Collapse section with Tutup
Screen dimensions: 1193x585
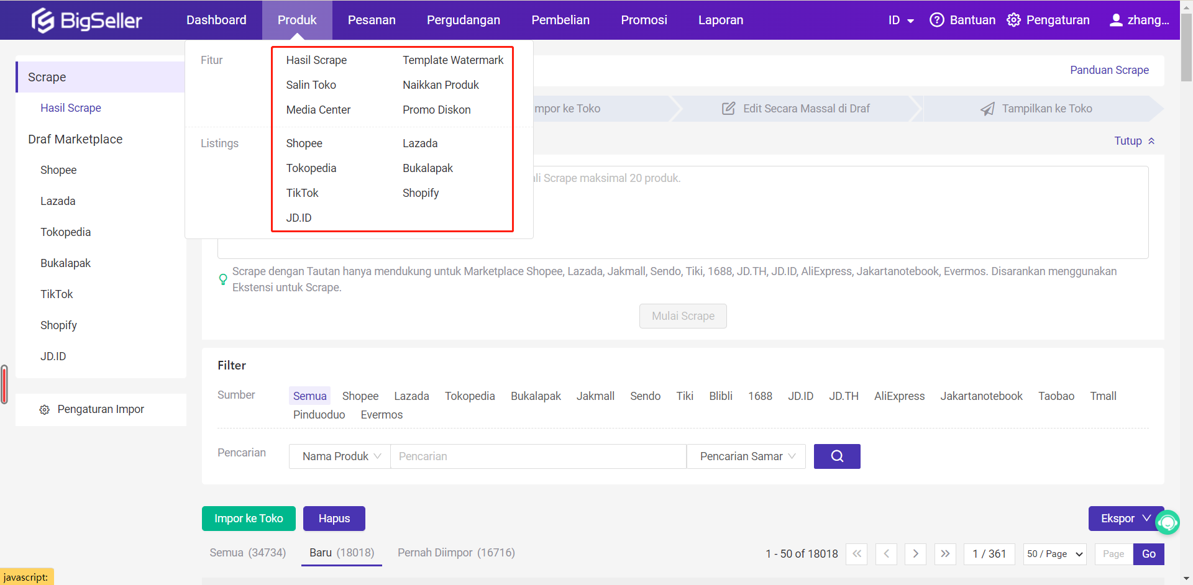1135,141
